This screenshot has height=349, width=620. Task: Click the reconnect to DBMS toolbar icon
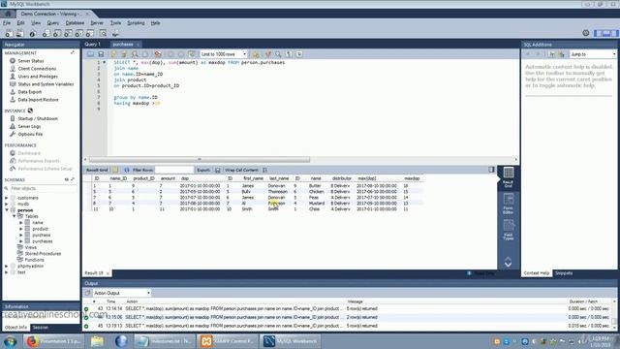(x=115, y=34)
